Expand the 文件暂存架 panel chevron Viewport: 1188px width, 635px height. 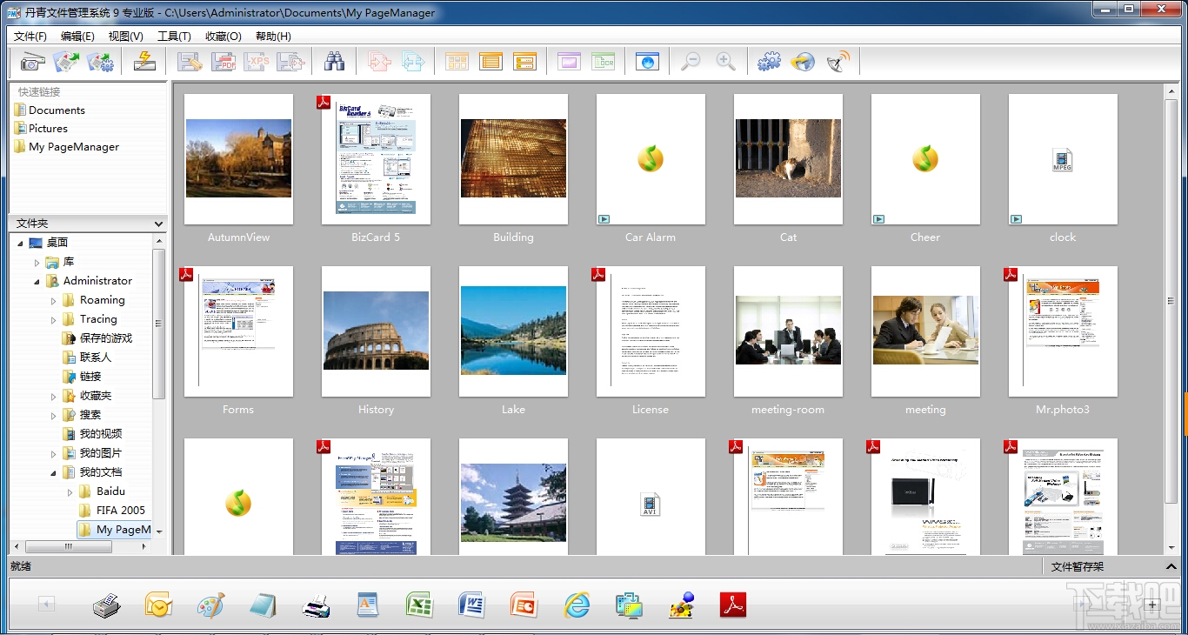tap(1171, 567)
